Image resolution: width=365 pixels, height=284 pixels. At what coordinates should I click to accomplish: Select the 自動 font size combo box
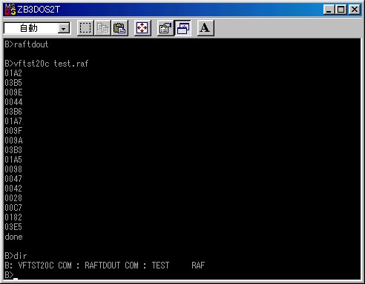click(x=37, y=28)
